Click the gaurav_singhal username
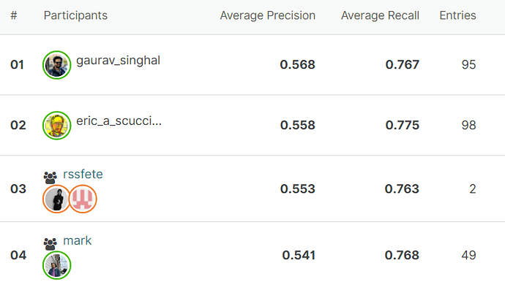Viewport: 505px width, 282px height. click(x=118, y=61)
